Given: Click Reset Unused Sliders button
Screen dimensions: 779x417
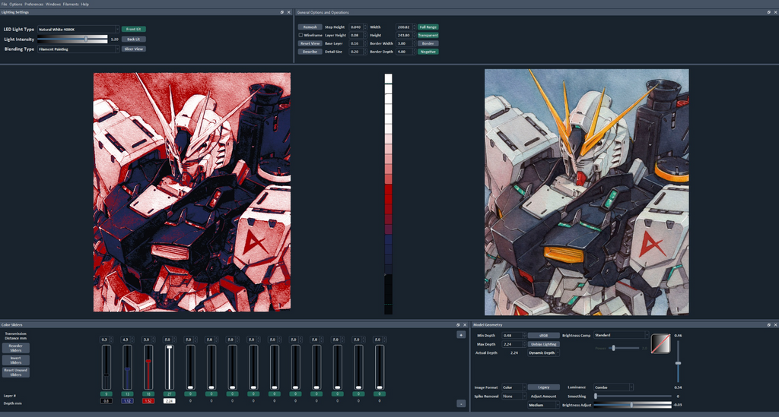Looking at the screenshot, I should [16, 372].
